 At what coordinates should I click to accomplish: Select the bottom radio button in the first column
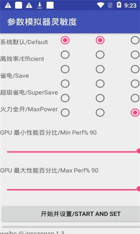point(65,113)
